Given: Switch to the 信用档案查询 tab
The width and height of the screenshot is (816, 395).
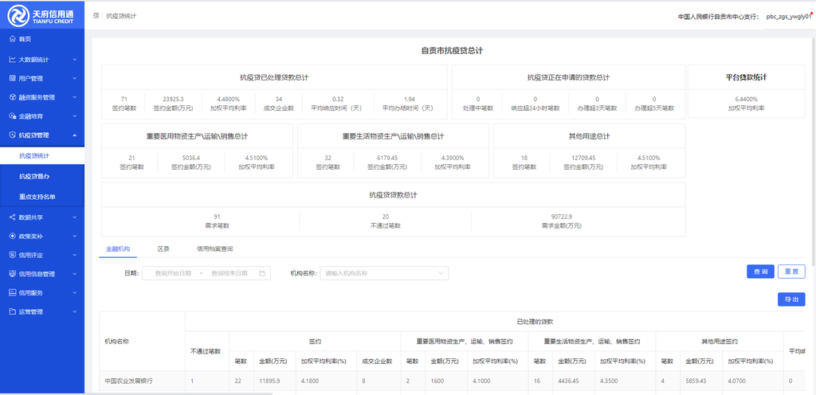Looking at the screenshot, I should click(215, 248).
